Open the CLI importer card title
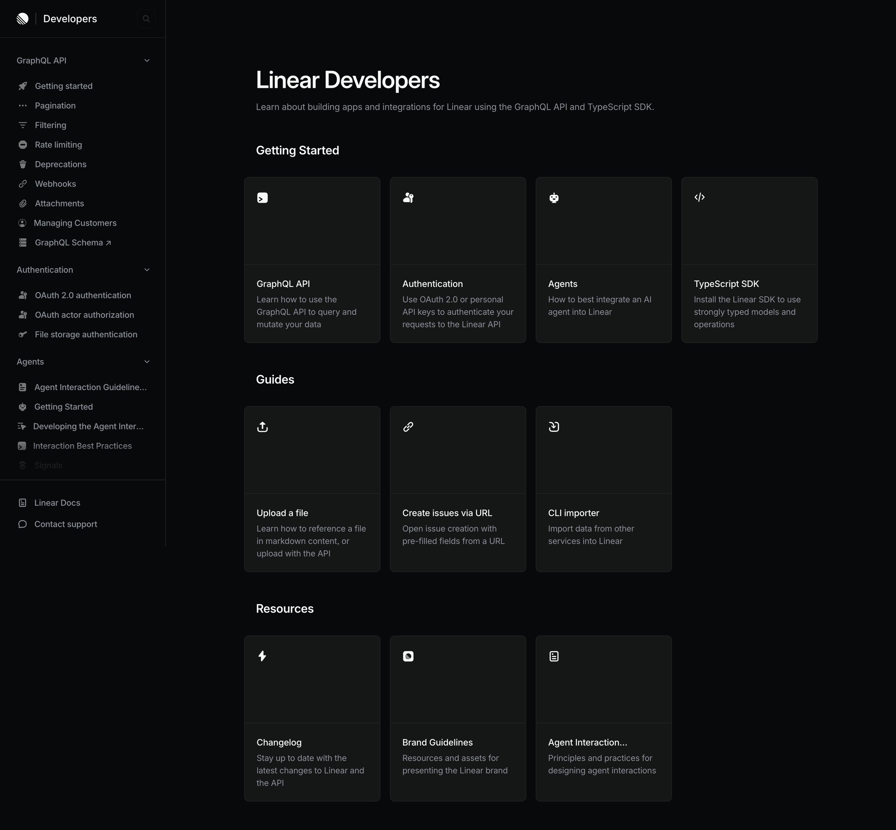 (x=574, y=513)
